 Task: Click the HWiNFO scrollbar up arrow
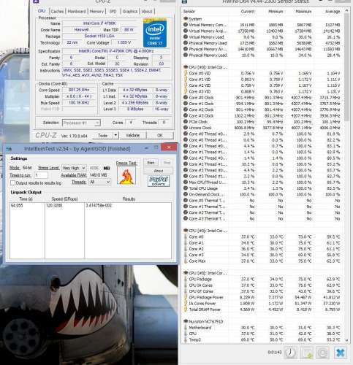coord(346,10)
